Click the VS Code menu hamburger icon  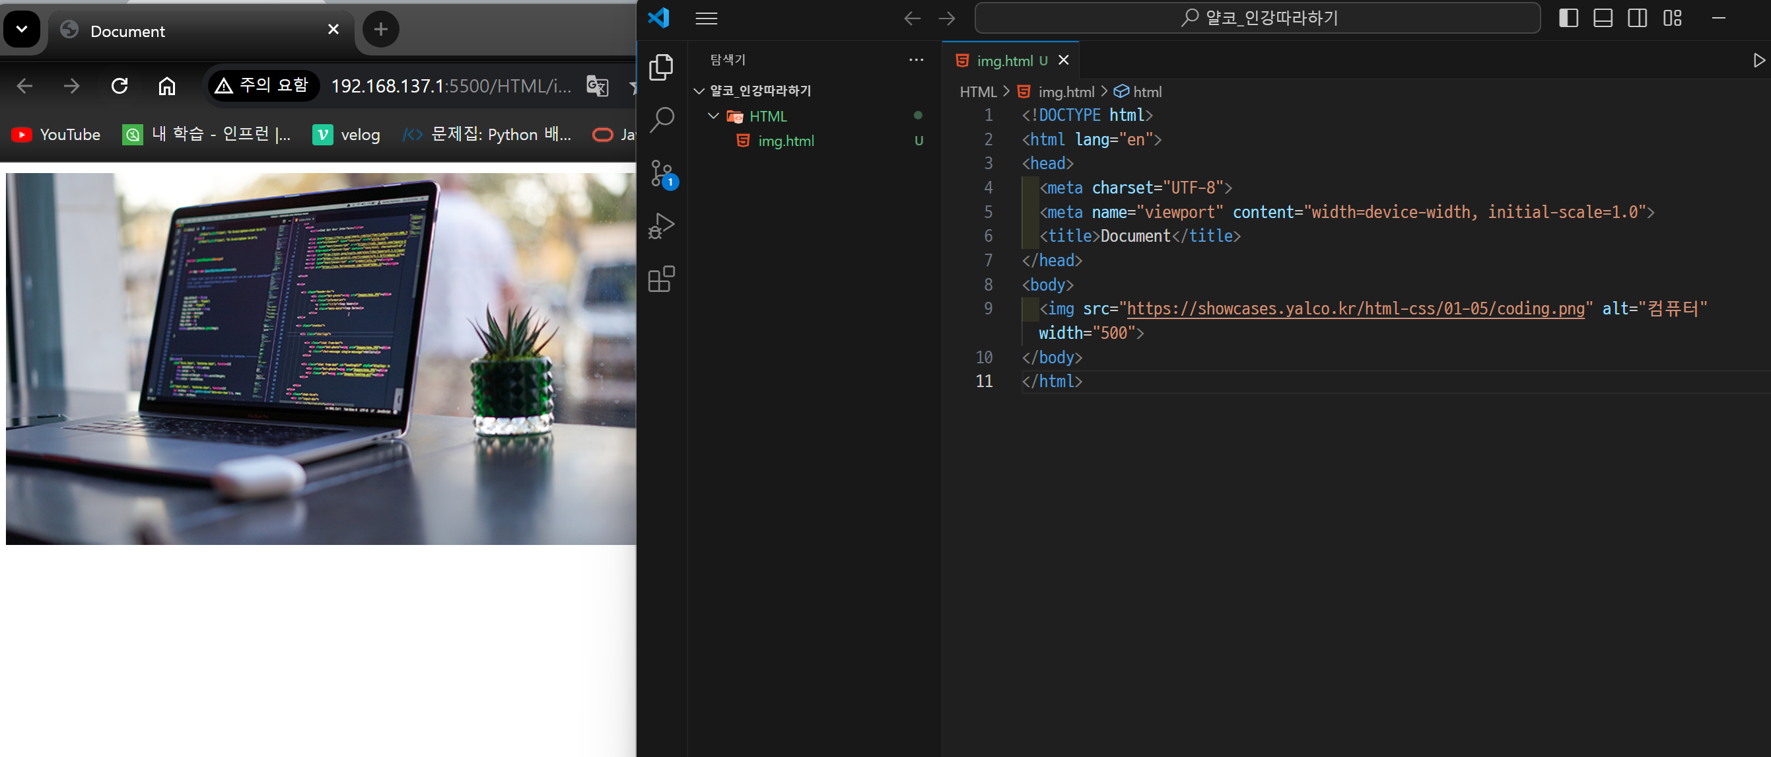(706, 17)
